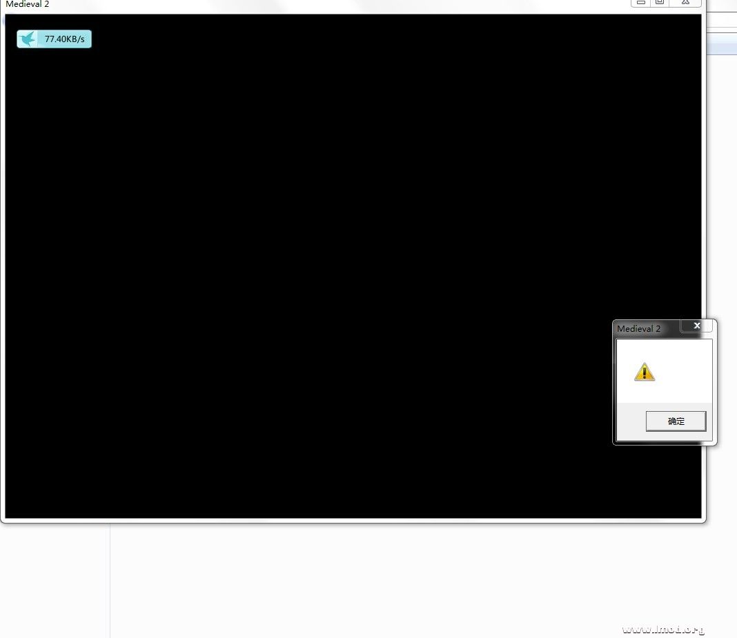Click the right border of the game window
The image size is (737, 638).
pyautogui.click(x=704, y=207)
